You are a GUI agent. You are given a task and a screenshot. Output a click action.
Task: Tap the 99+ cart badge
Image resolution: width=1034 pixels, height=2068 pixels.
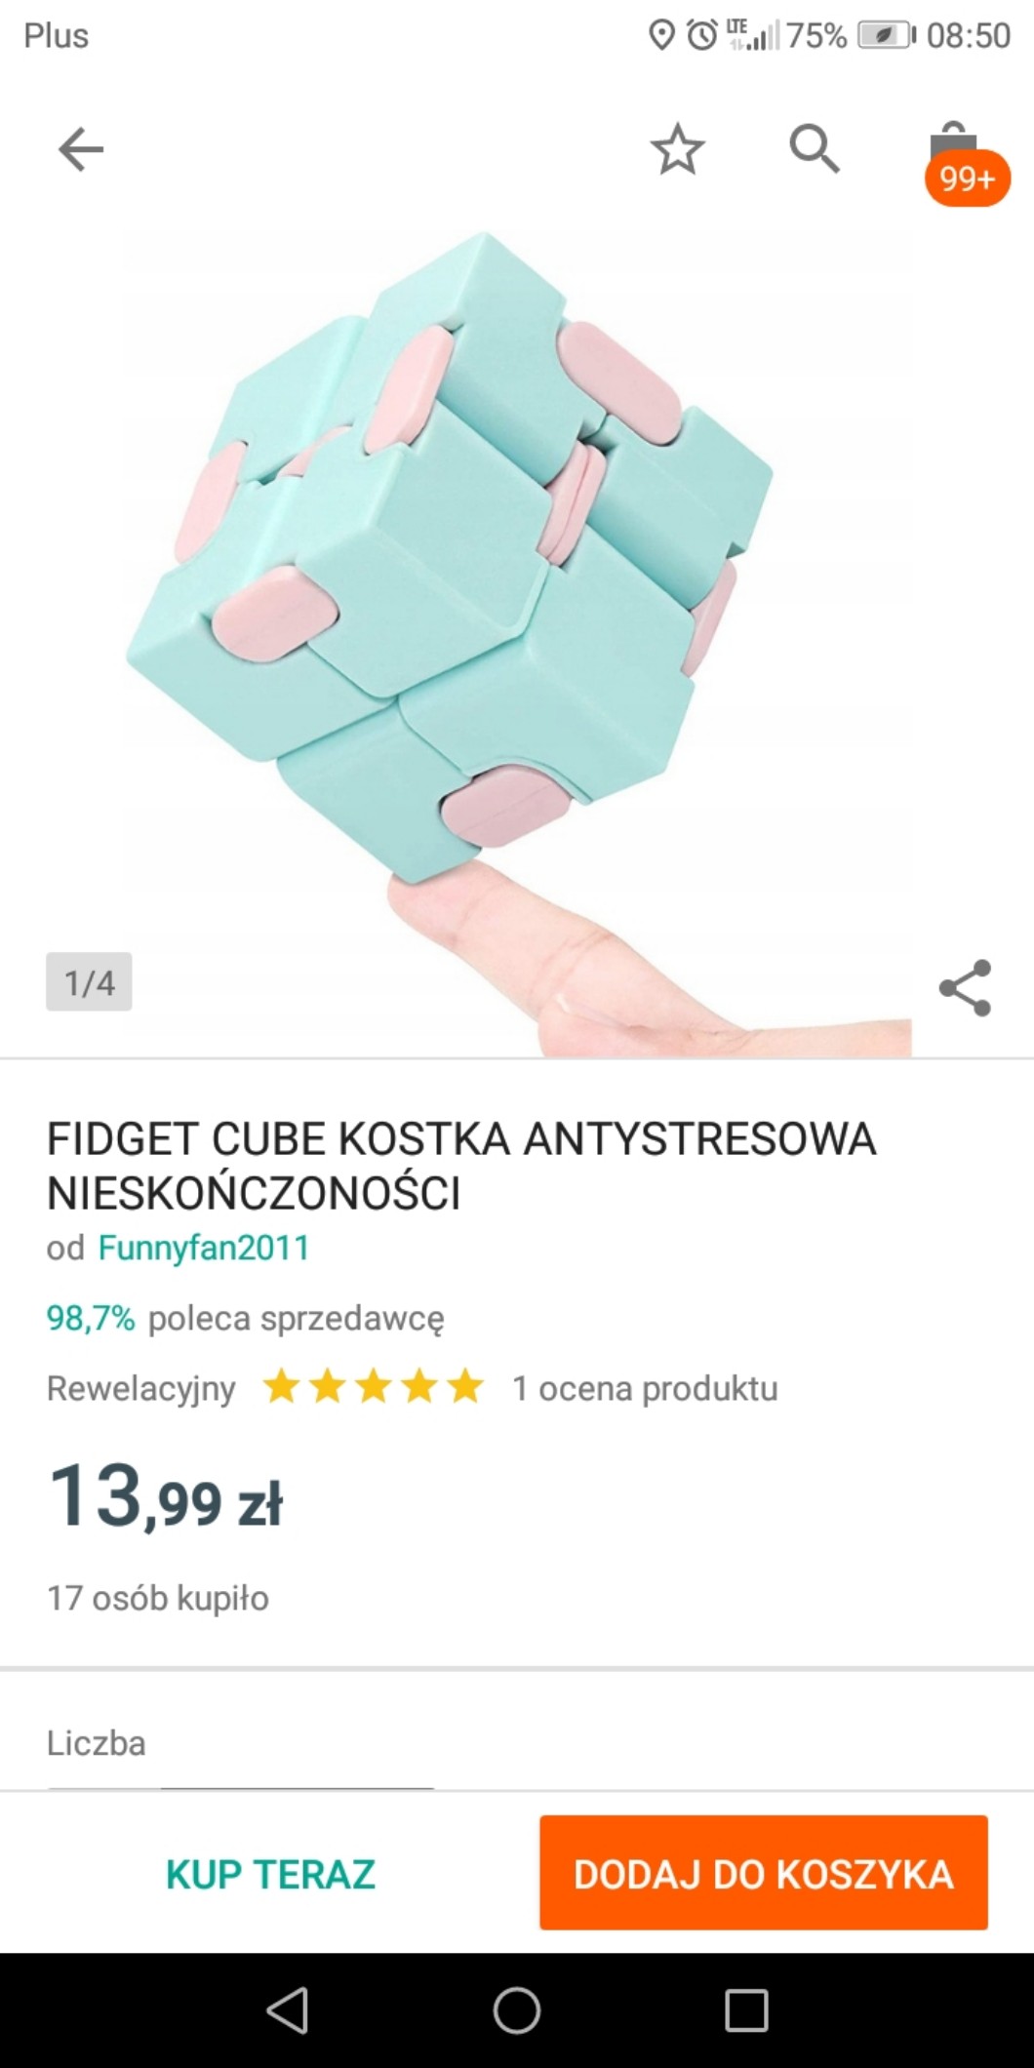(x=967, y=179)
